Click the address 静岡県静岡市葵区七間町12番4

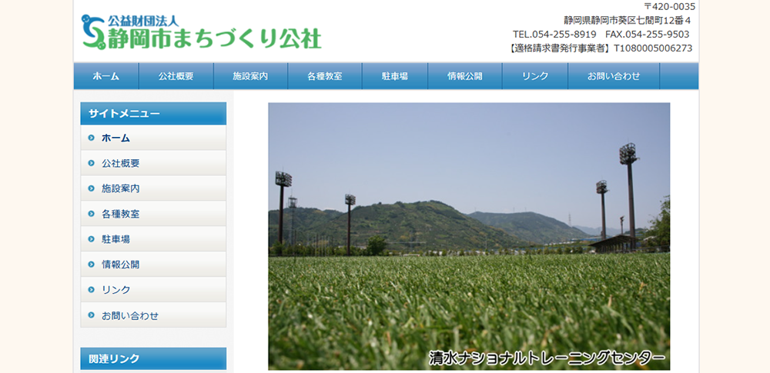(627, 21)
